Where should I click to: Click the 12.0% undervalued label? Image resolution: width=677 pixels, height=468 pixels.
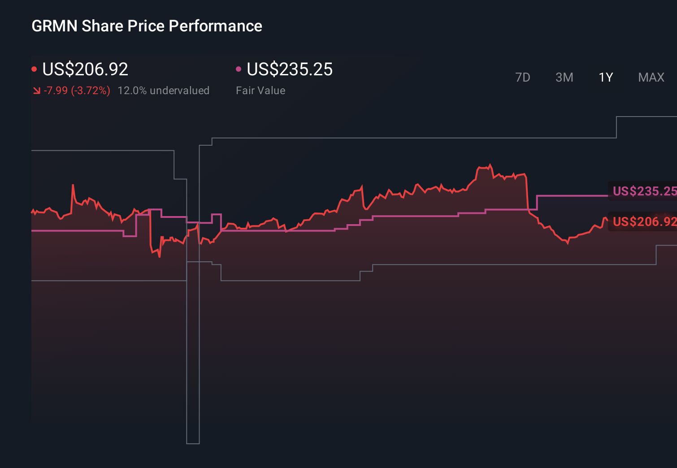pyautogui.click(x=164, y=90)
